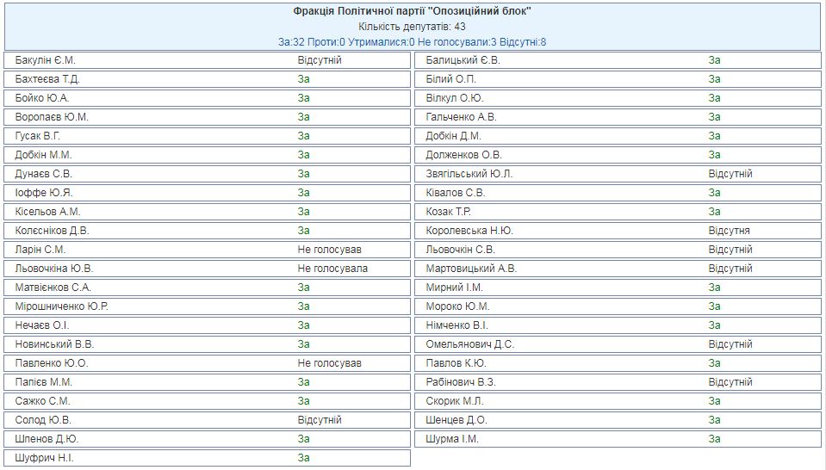Click the "Кількість депутатів: 43" line
The image size is (826, 470).
coord(412,26)
